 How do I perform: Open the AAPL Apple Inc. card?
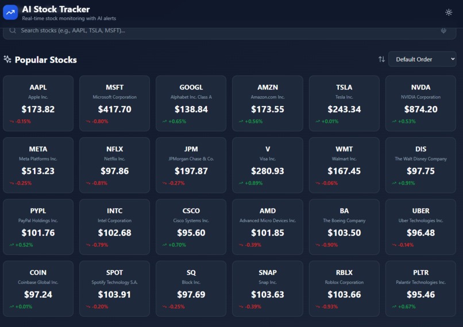38,103
